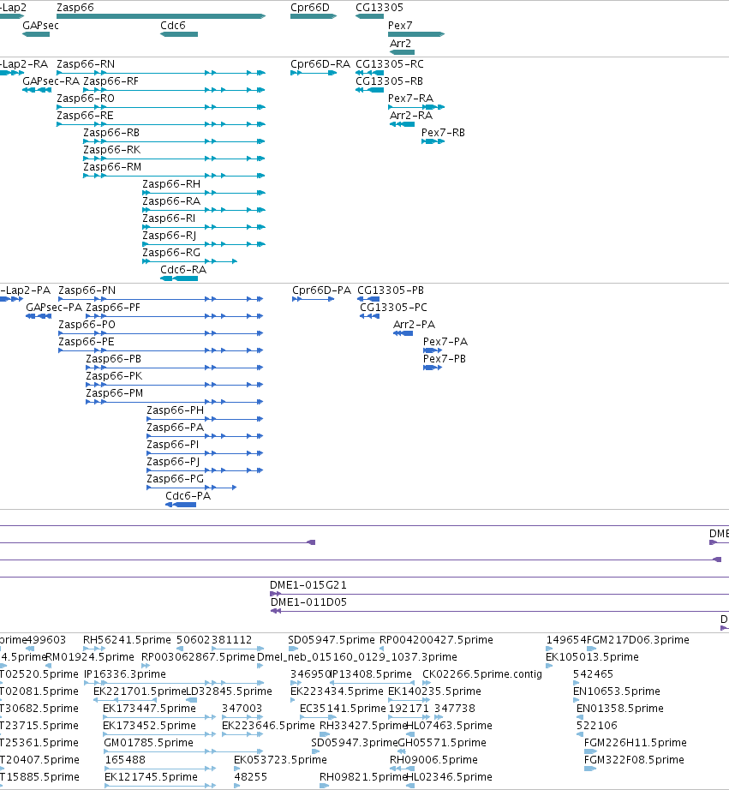Screen dimensions: 729x790
Task: Click the CG13305 gene label
Action: pyautogui.click(x=379, y=8)
